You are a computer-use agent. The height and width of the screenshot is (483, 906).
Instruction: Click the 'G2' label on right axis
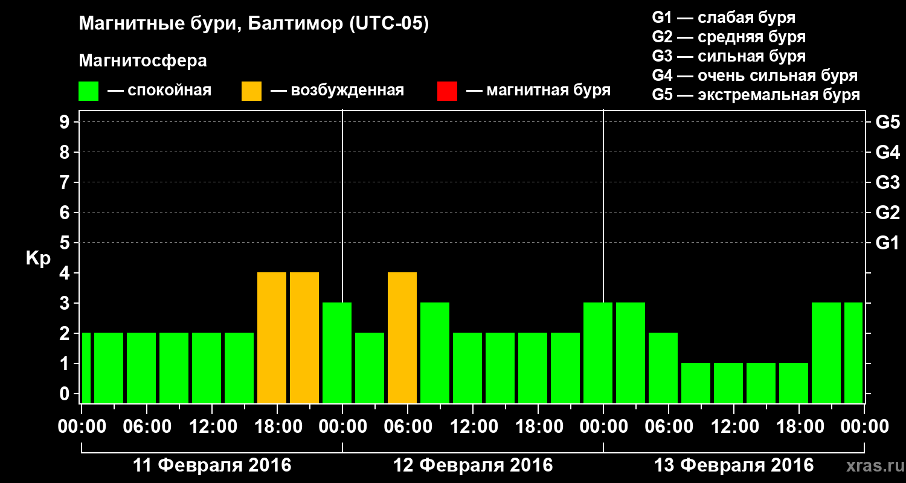point(887,213)
